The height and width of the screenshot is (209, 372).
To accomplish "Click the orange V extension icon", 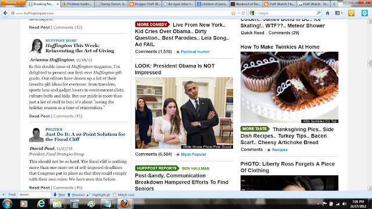I will tap(351, 13).
